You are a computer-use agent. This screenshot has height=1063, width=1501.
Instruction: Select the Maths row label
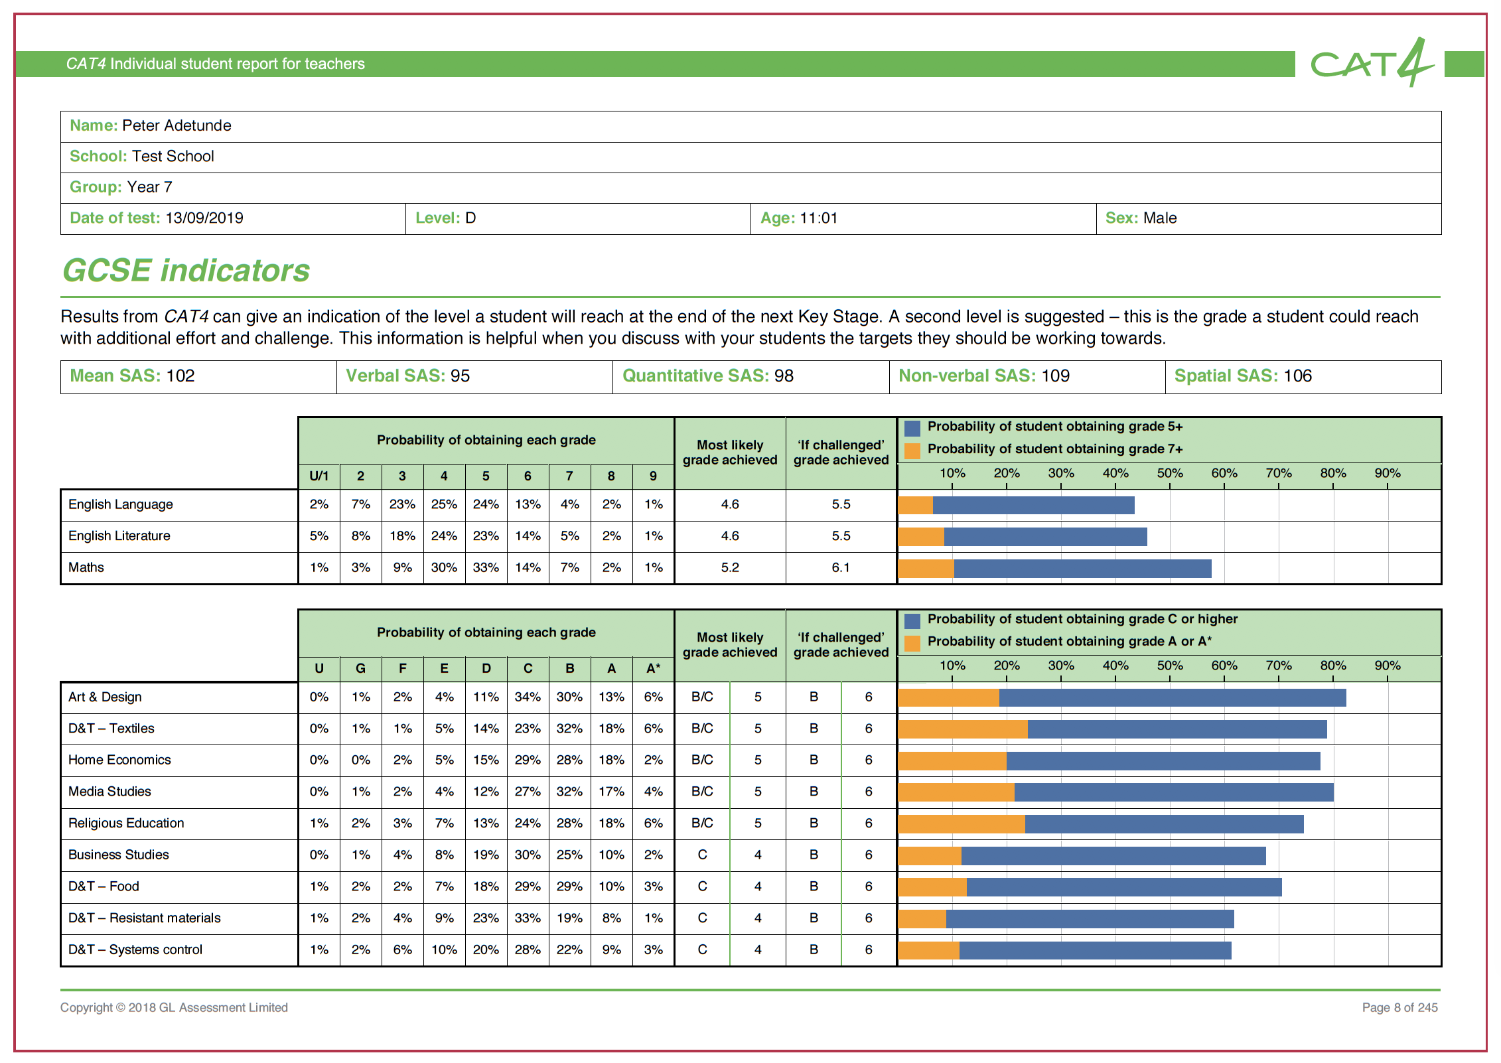point(86,567)
